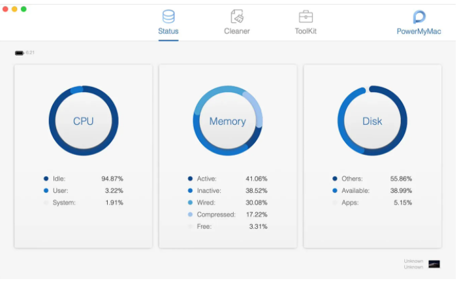Select the Idle: label

pyautogui.click(x=59, y=178)
